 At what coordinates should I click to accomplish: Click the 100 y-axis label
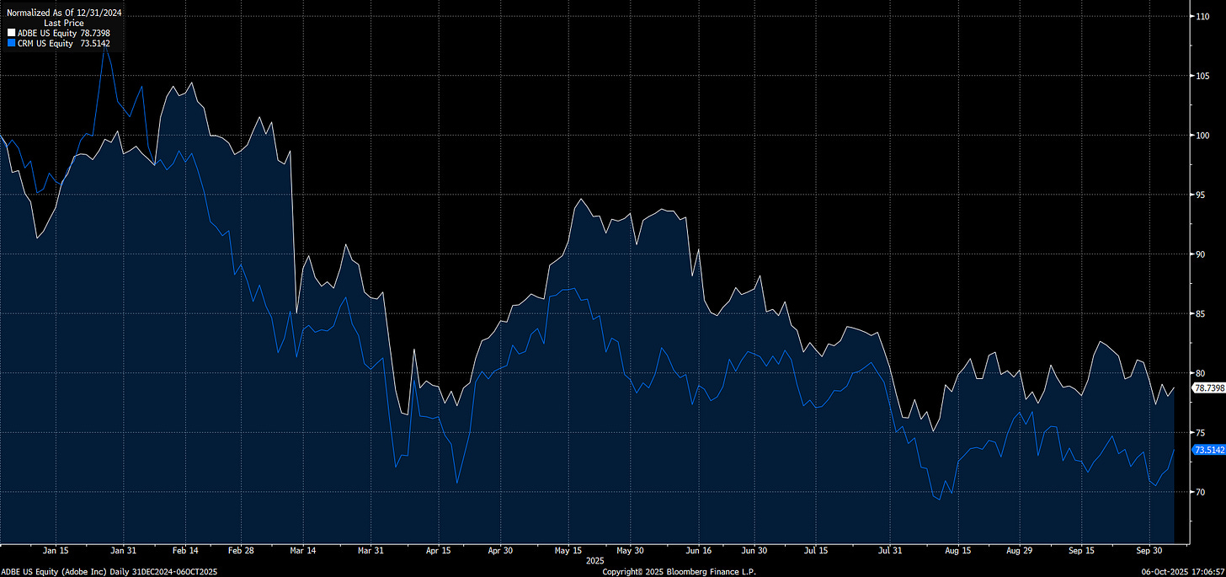(x=1202, y=136)
